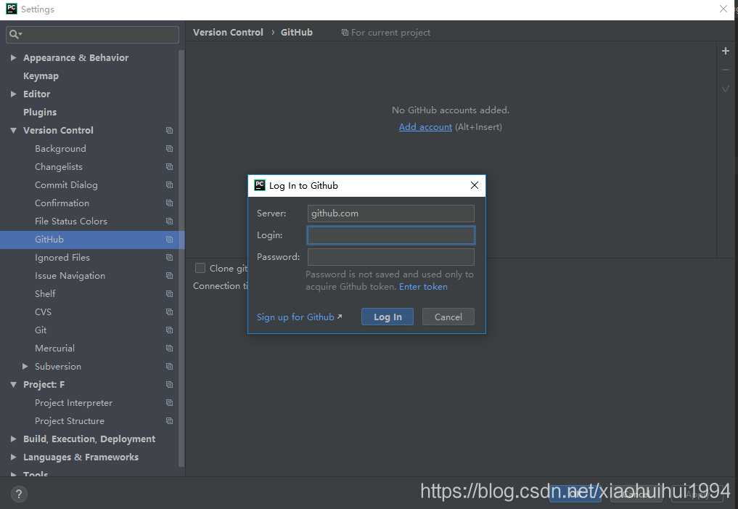The image size is (738, 509).
Task: Click project-level icon beside Commit Dialog
Action: [169, 185]
